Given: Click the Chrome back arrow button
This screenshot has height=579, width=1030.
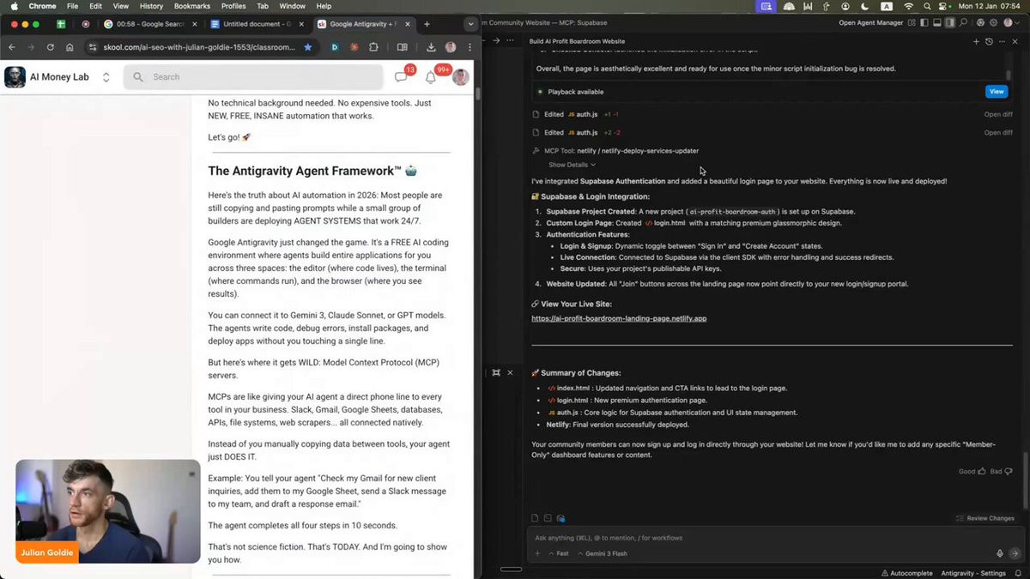Looking at the screenshot, I should (12, 47).
